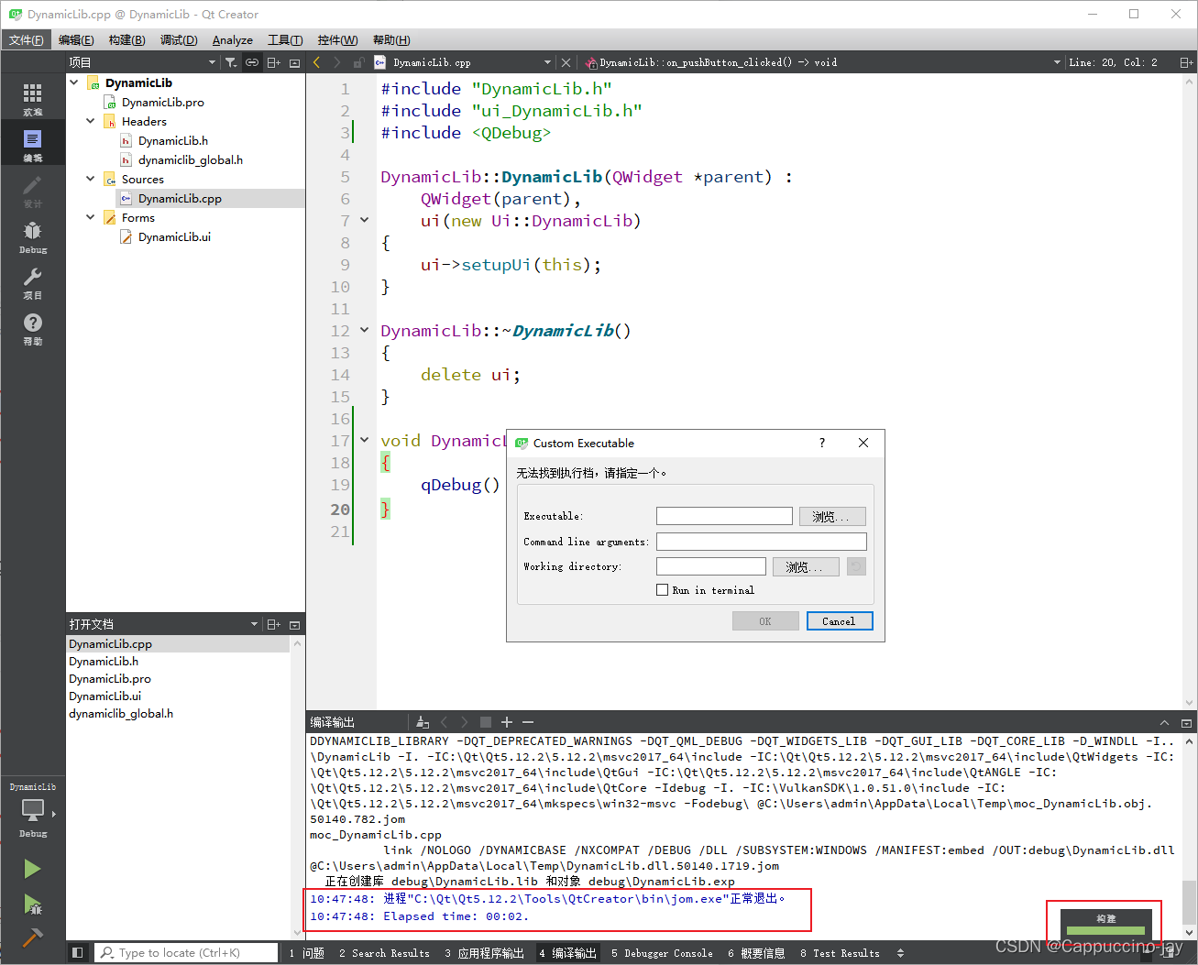Click the help question mark in Custom Executable dialog
The width and height of the screenshot is (1198, 965).
[x=822, y=443]
